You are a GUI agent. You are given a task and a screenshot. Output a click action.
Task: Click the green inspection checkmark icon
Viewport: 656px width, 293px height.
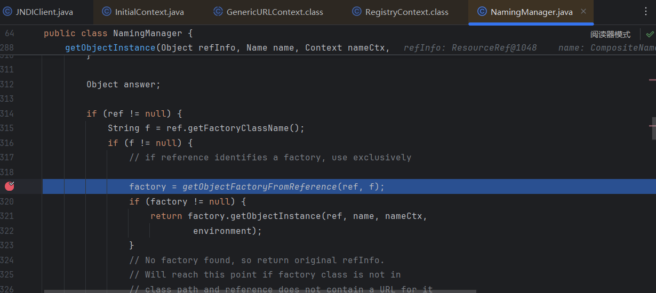click(650, 34)
